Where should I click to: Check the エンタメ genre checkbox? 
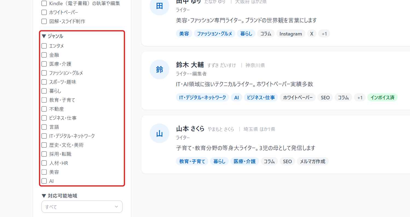44,46
